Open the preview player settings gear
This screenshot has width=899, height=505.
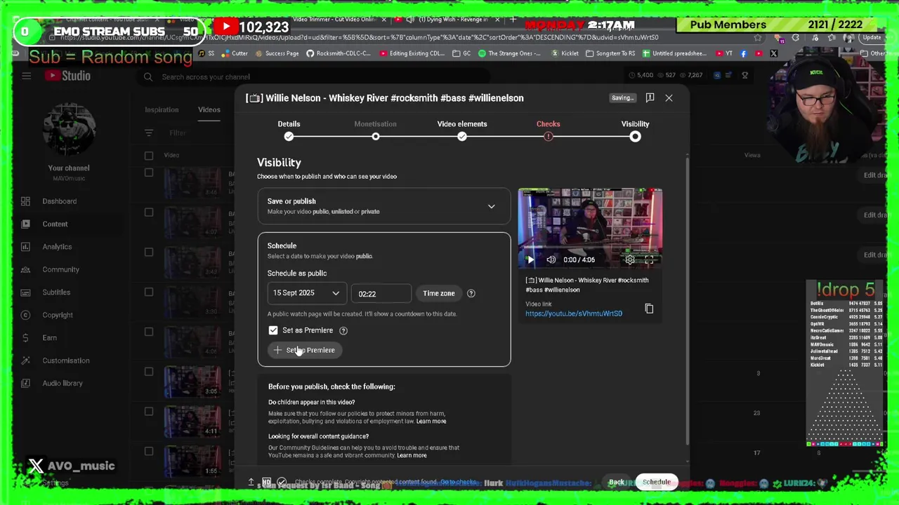point(630,260)
